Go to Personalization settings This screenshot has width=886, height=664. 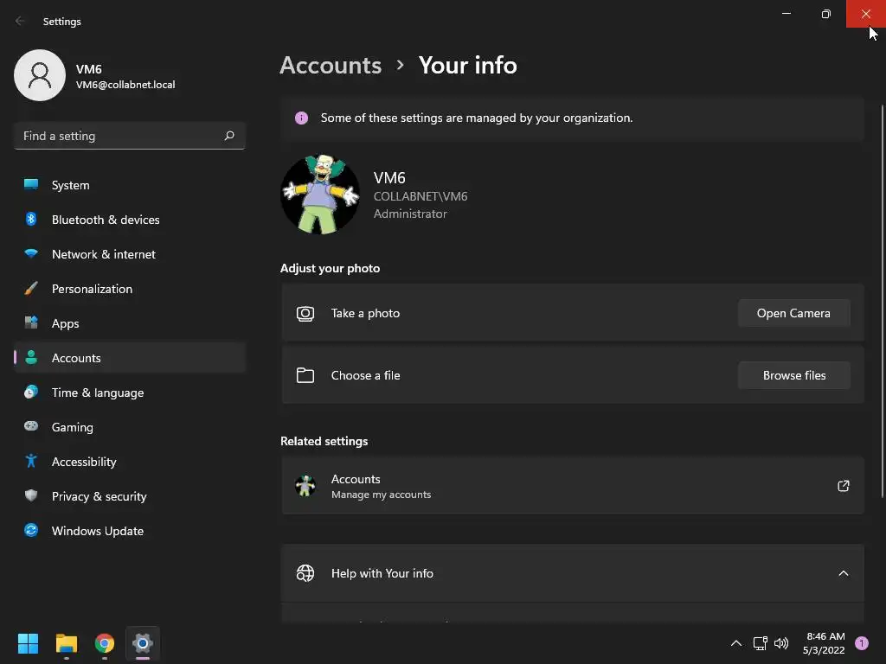click(x=92, y=289)
